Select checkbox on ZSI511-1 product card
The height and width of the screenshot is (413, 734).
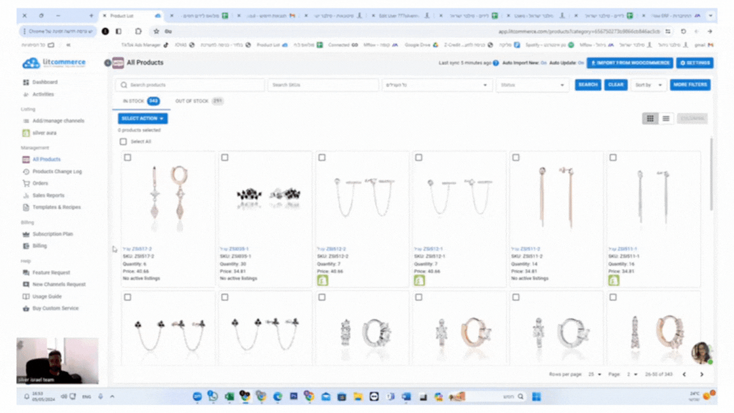(612, 157)
